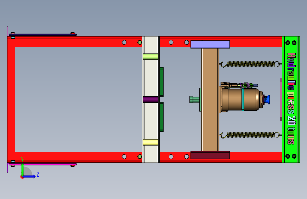The height and width of the screenshot is (199, 307).
Task: Click the lavender guide block on top rail
Action: point(210,44)
